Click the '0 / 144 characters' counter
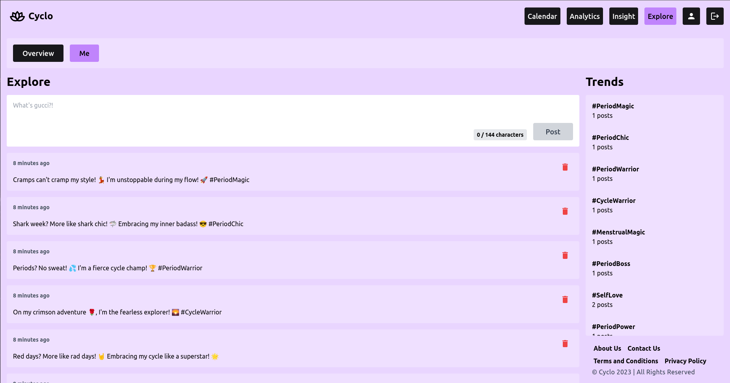This screenshot has width=730, height=383. tap(500, 135)
